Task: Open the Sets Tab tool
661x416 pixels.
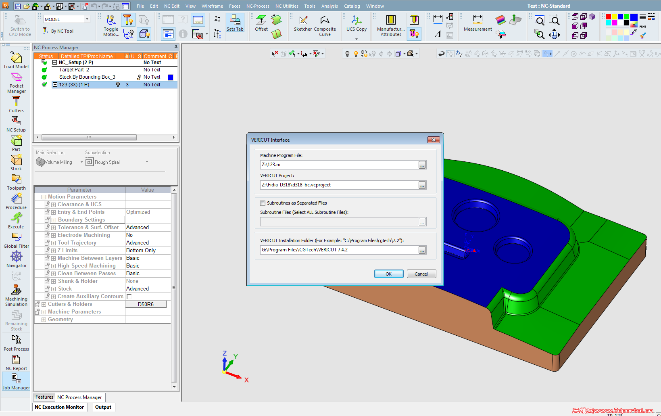Action: [235, 23]
